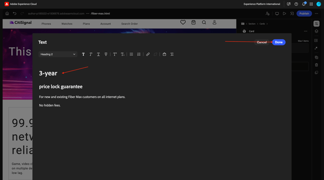Viewport: 324px width, 180px height.
Task: Apply subscript formatting
Action: tap(123, 54)
